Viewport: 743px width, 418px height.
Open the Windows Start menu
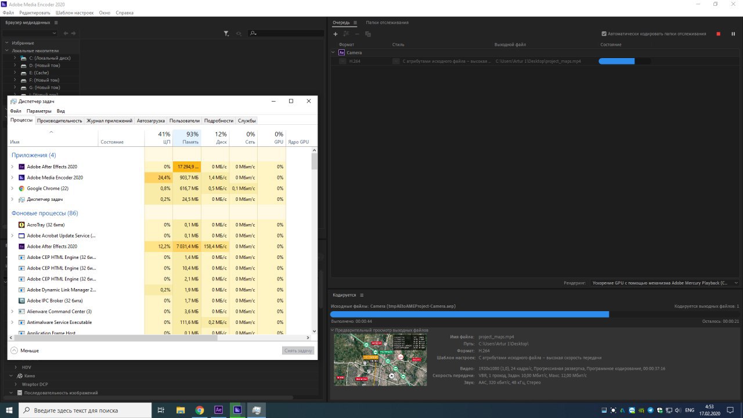click(9, 410)
